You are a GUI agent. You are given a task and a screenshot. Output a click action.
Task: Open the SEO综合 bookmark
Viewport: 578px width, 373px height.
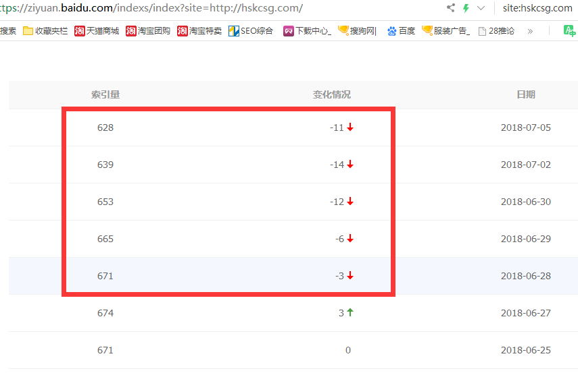point(251,31)
